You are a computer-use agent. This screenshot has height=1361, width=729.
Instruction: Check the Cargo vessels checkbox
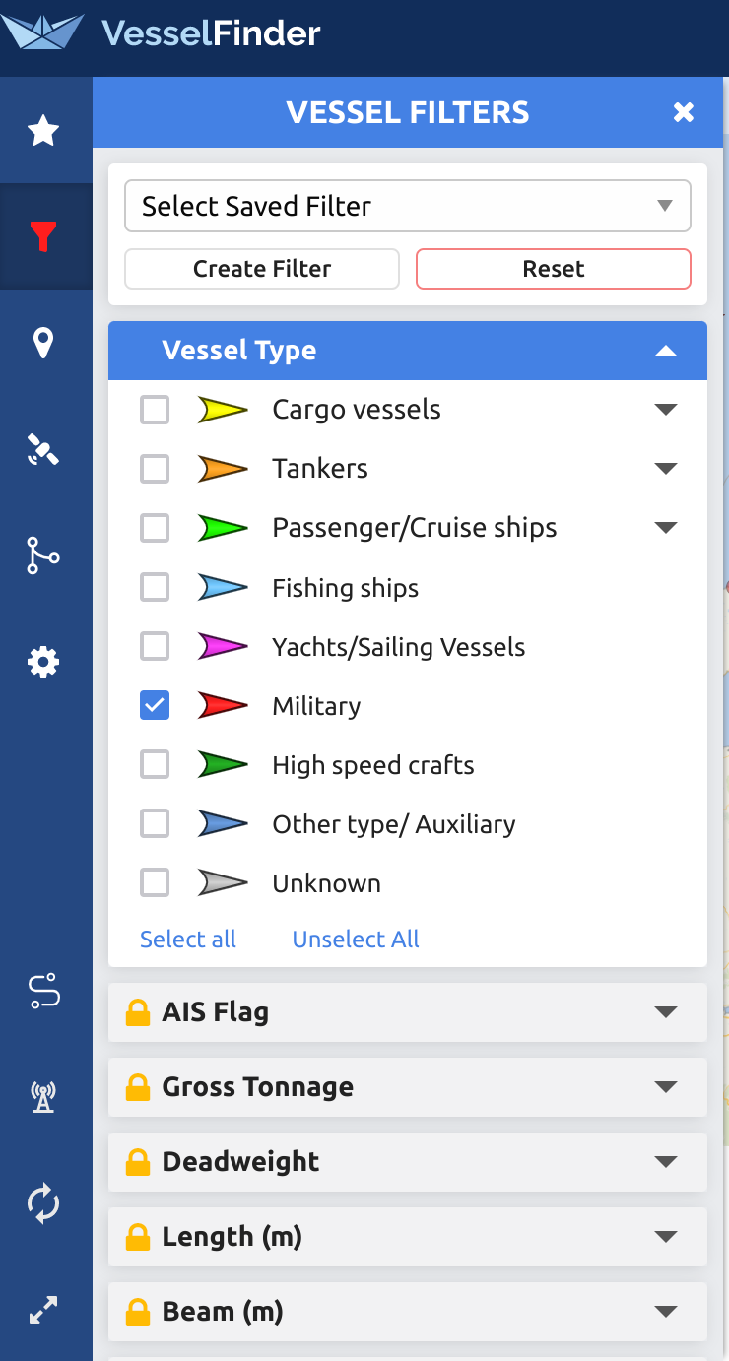point(155,410)
